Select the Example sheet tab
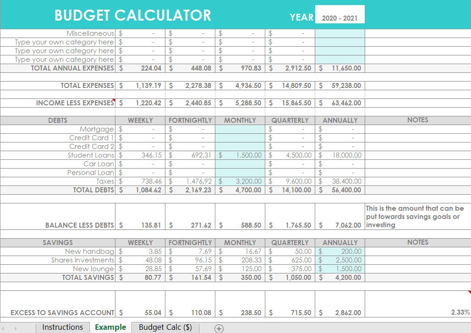 coord(110,328)
